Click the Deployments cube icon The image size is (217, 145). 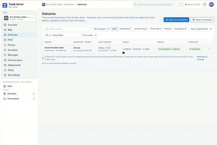pyautogui.click(x=5, y=65)
